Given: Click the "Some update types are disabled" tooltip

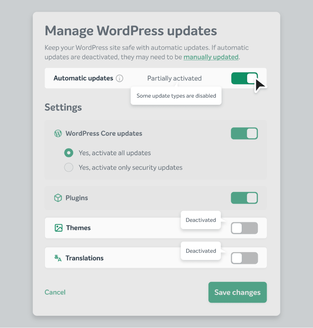Looking at the screenshot, I should [176, 96].
